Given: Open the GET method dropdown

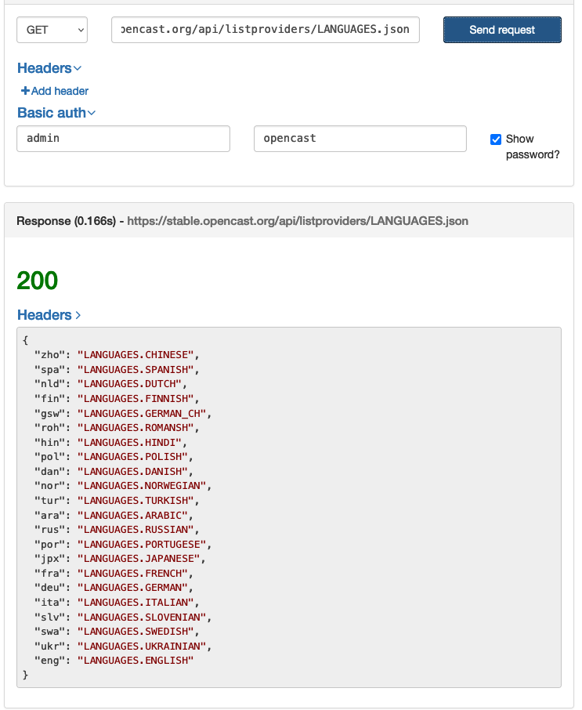Looking at the screenshot, I should [x=52, y=29].
